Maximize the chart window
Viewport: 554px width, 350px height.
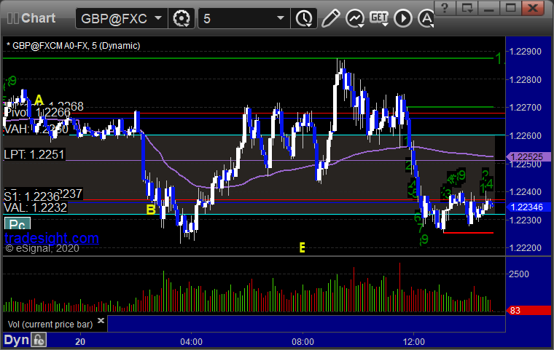click(510, 8)
